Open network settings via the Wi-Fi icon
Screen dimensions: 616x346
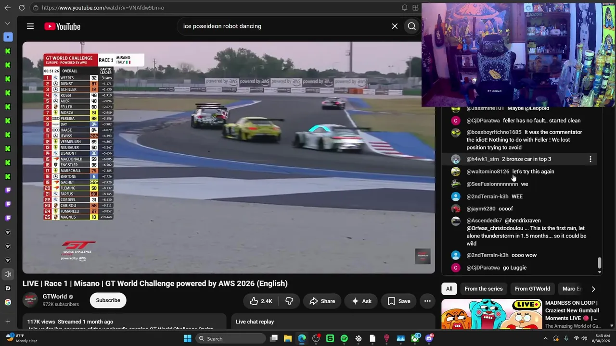pos(577,338)
